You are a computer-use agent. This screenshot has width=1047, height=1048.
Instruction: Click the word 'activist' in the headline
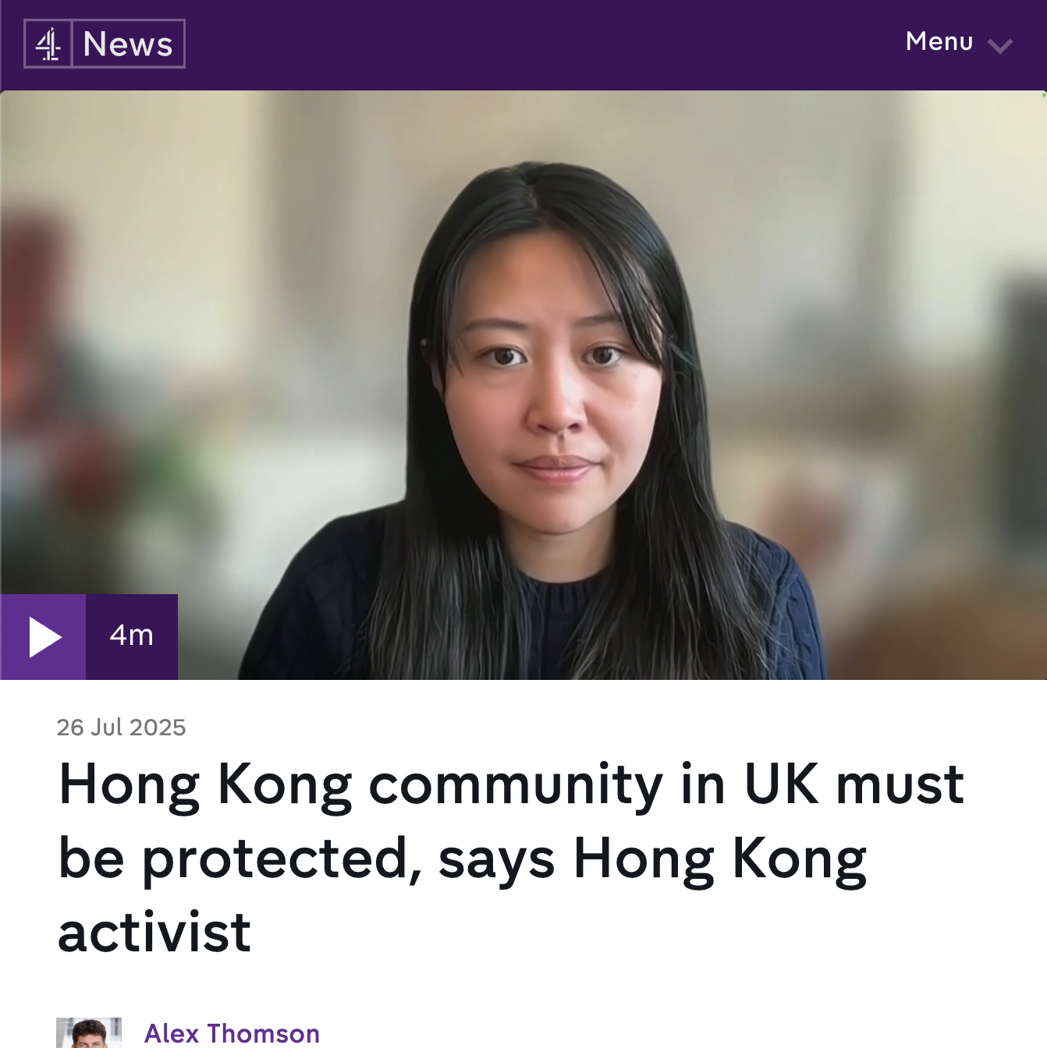[x=154, y=932]
